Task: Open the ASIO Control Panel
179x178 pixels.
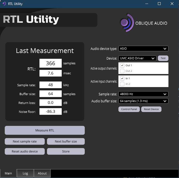Action: pos(129,109)
